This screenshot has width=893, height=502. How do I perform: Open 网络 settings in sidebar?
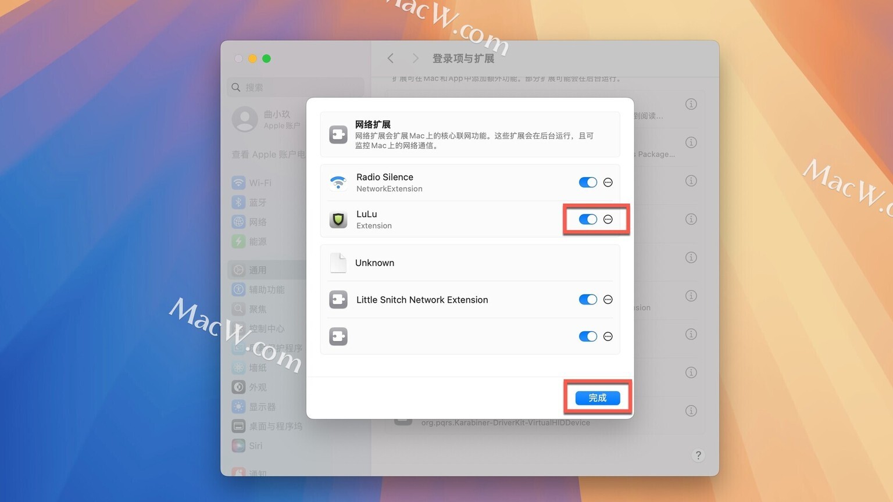pos(267,222)
